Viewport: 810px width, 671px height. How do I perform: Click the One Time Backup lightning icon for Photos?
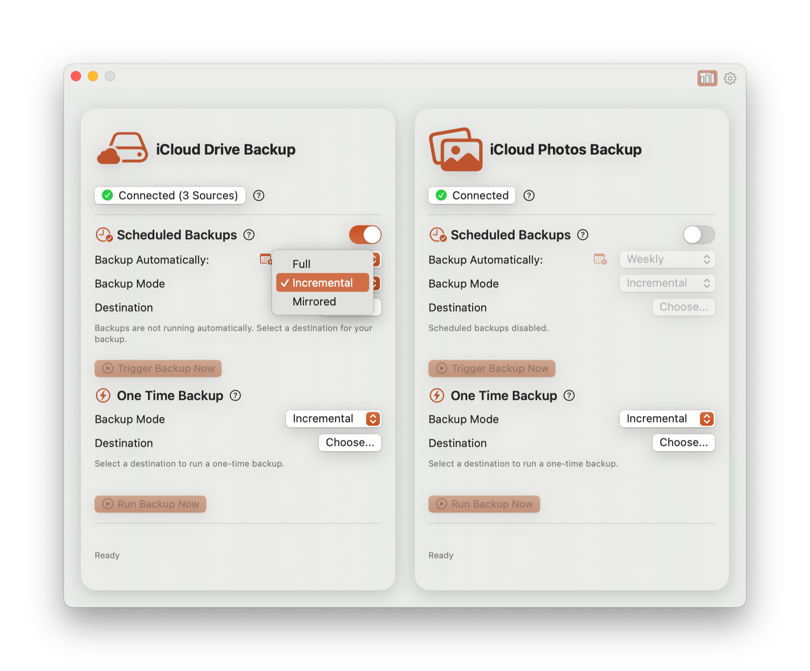click(437, 396)
